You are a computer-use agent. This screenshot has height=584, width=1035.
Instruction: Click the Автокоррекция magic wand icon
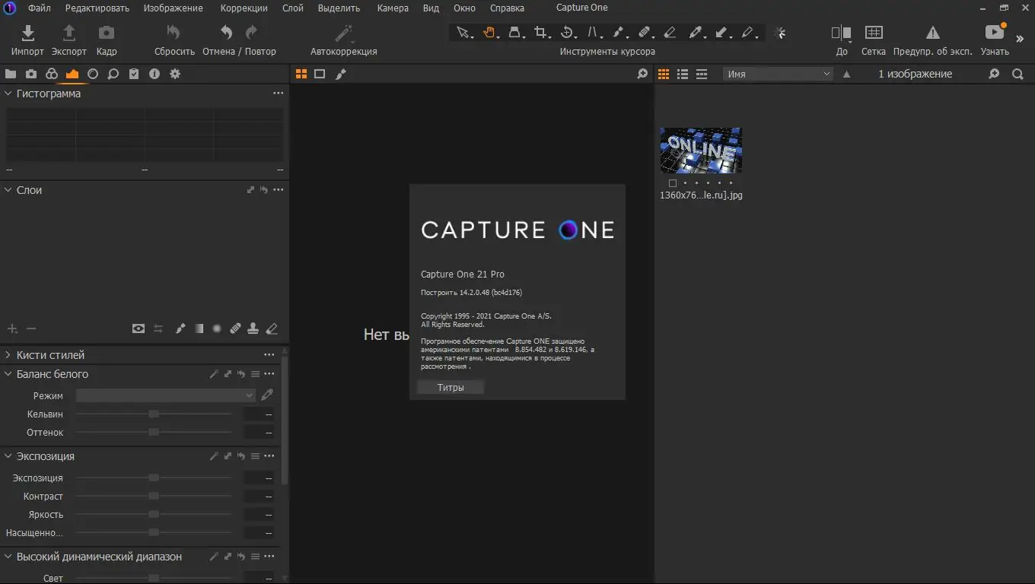coord(344,33)
